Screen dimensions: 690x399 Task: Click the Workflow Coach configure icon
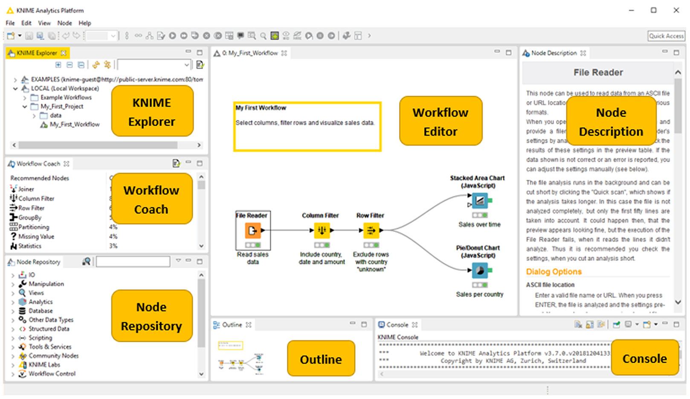176,163
